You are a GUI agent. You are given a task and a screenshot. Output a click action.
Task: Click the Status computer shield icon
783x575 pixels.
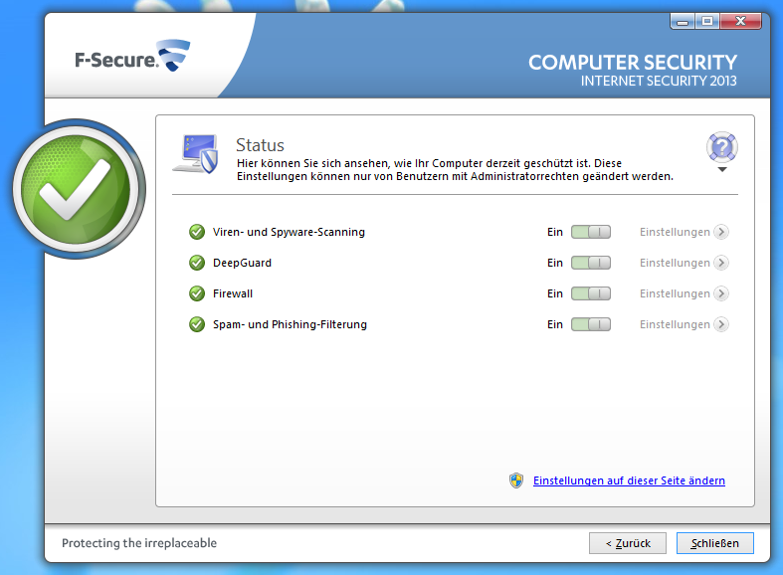[x=196, y=154]
